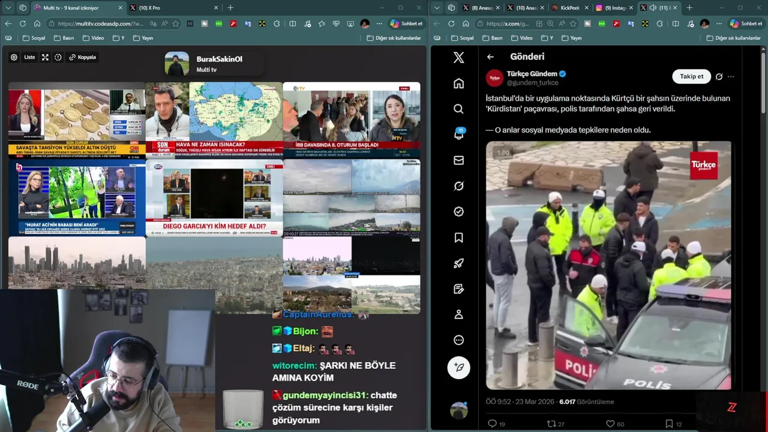Screen dimensions: 768x432
Task: Open the rocket icon in X sidebar
Action: click(458, 263)
